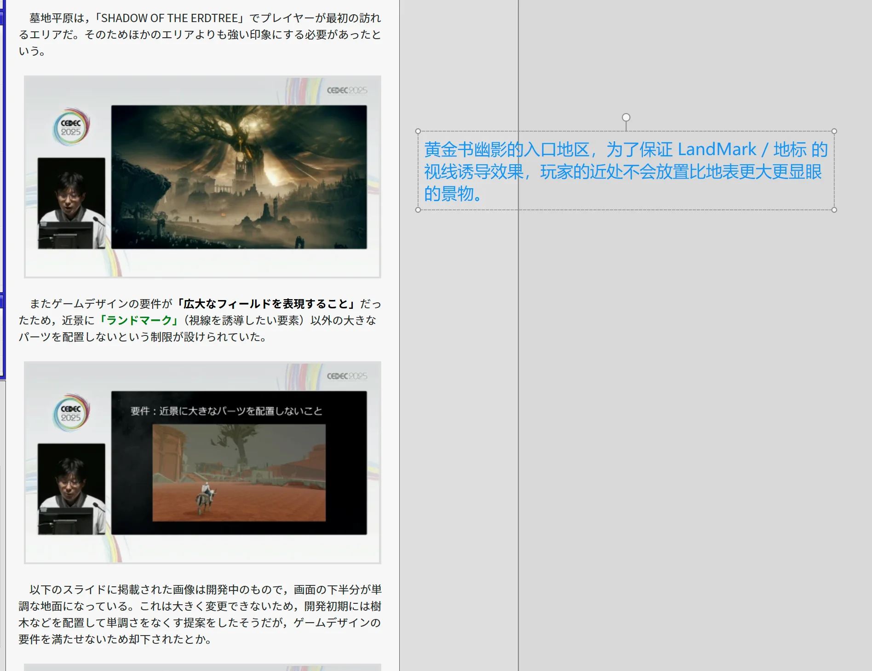Click the horse rider game screenshot in the second slide

click(x=239, y=473)
